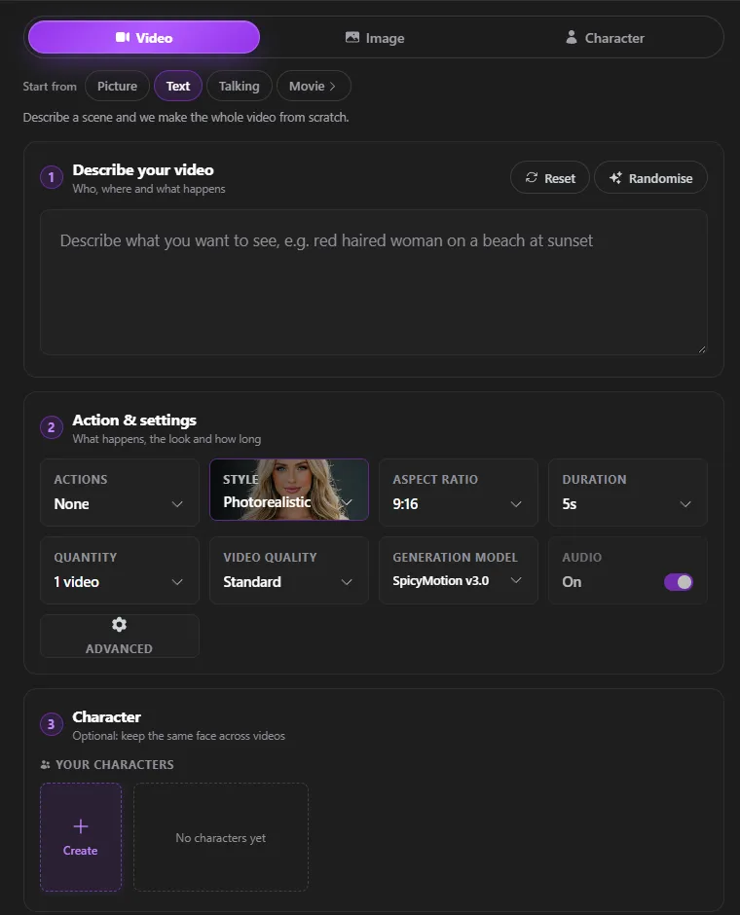Click the person icon in Character tab

coord(572,37)
